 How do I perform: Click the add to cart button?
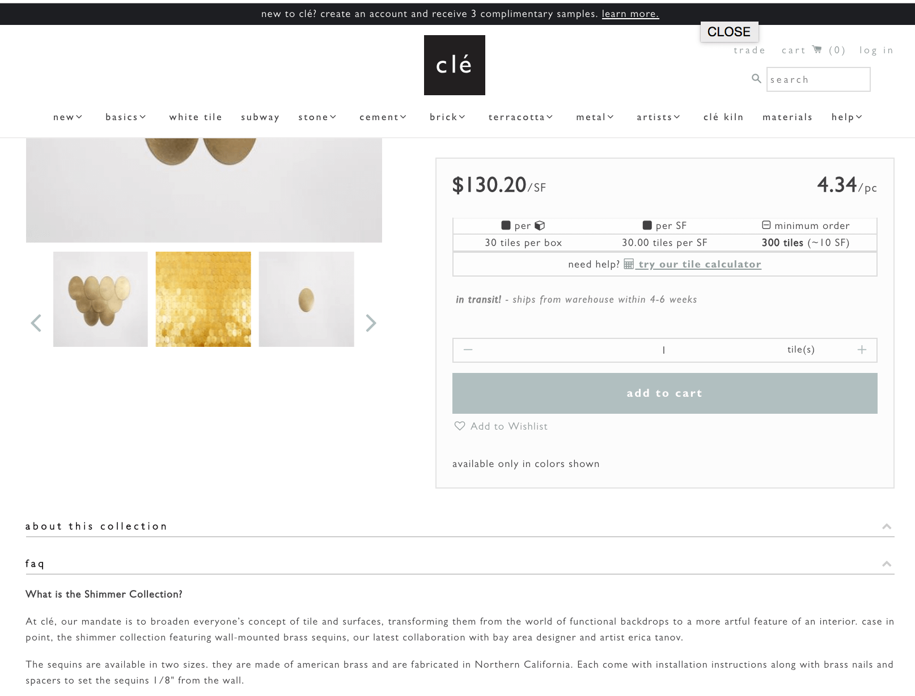664,393
